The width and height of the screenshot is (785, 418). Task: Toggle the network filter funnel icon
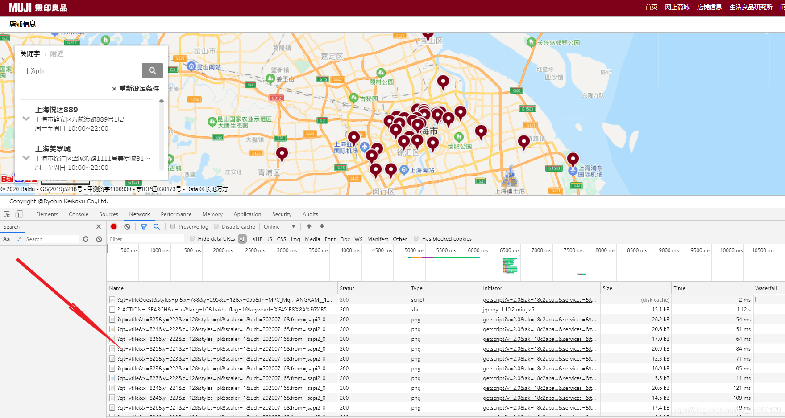tap(144, 227)
